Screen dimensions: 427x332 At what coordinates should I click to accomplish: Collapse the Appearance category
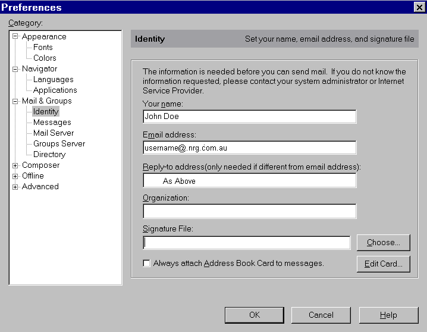tap(15, 36)
